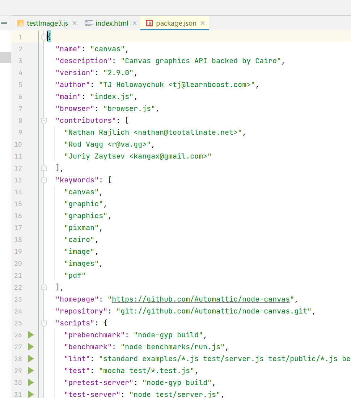The width and height of the screenshot is (351, 398).
Task: Collapse the keywords array fold region
Action: [x=44, y=180]
